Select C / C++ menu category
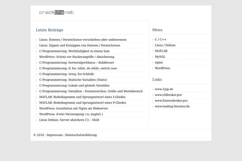The image size is (242, 161). click(161, 39)
